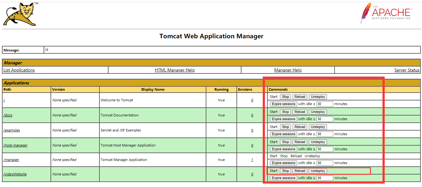Expire sessions for the root / application
The width and height of the screenshot is (422, 187).
pyautogui.click(x=283, y=104)
